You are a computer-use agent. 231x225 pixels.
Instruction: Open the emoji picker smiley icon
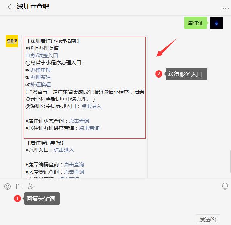pos(7,186)
